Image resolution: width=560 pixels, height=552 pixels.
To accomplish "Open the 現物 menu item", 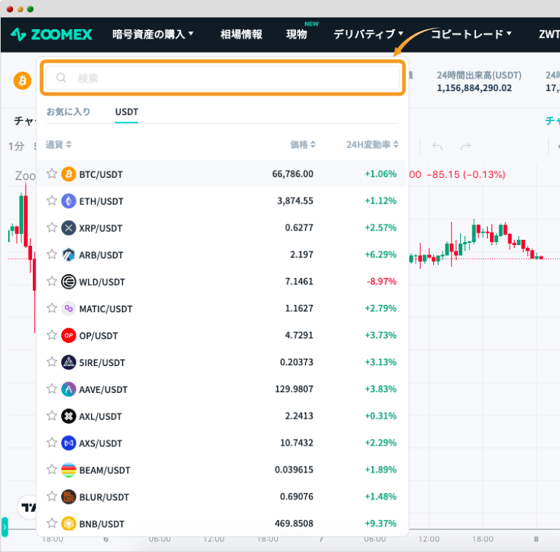I will 297,34.
